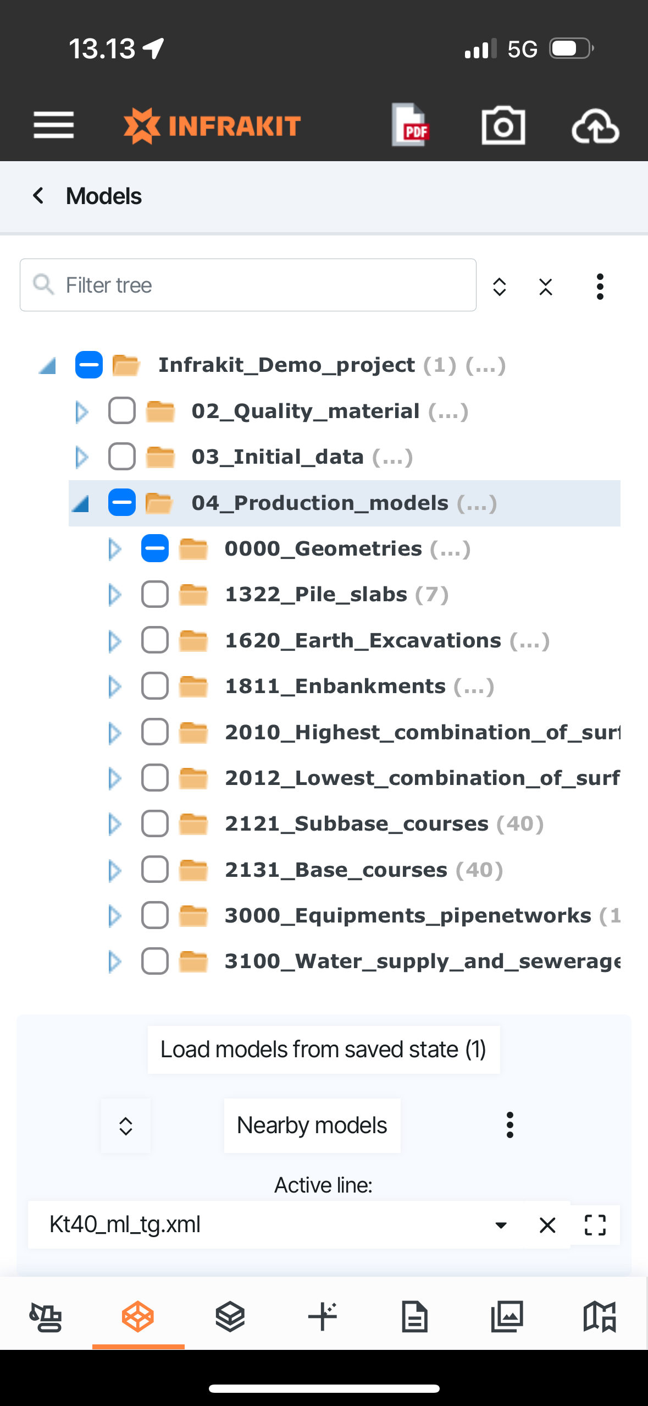Viewport: 648px width, 1406px height.
Task: Go back from the Models panel
Action: [38, 196]
